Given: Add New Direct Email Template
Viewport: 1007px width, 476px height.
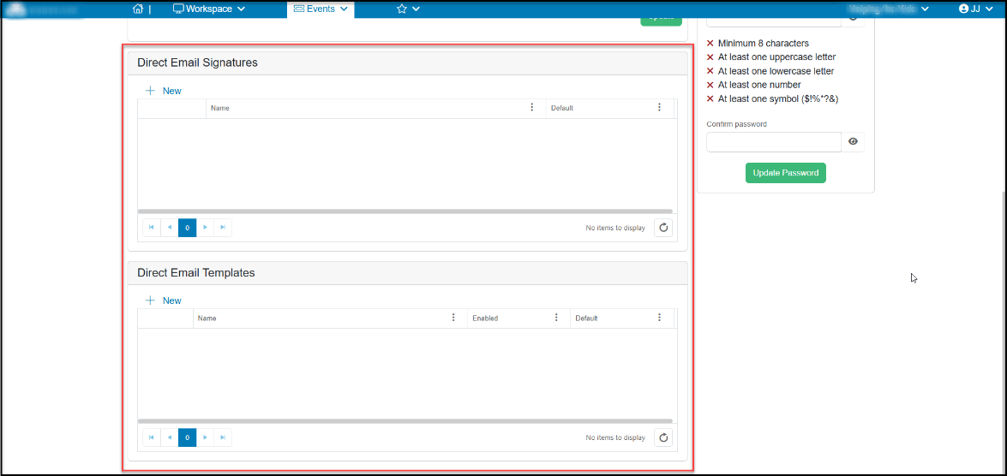Looking at the screenshot, I should (x=164, y=300).
